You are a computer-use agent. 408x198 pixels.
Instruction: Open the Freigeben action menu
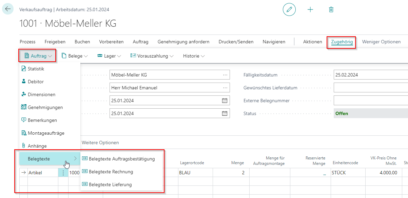[x=55, y=42]
